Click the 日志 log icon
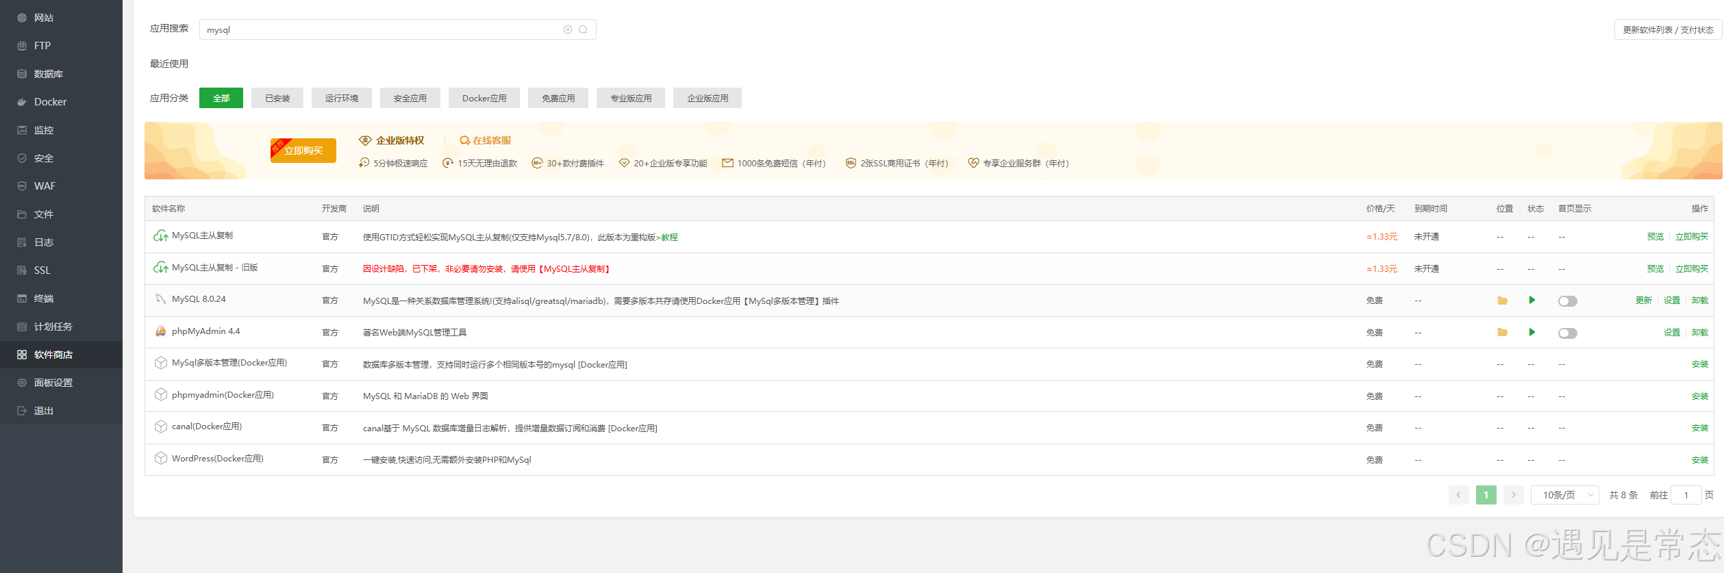Image resolution: width=1724 pixels, height=573 pixels. (x=22, y=242)
